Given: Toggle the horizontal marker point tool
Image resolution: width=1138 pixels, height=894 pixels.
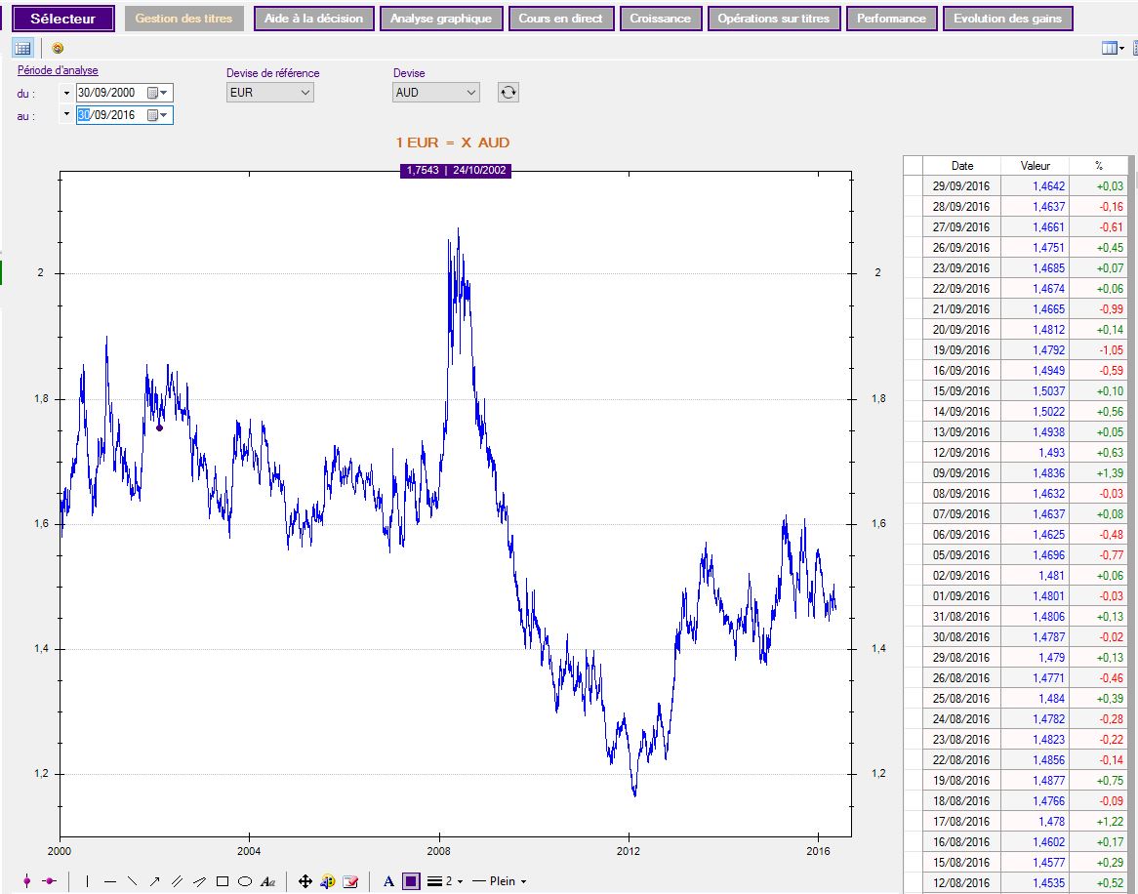Looking at the screenshot, I should 48,881.
